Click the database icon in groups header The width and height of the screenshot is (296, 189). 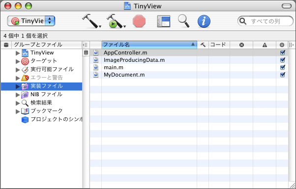6,45
